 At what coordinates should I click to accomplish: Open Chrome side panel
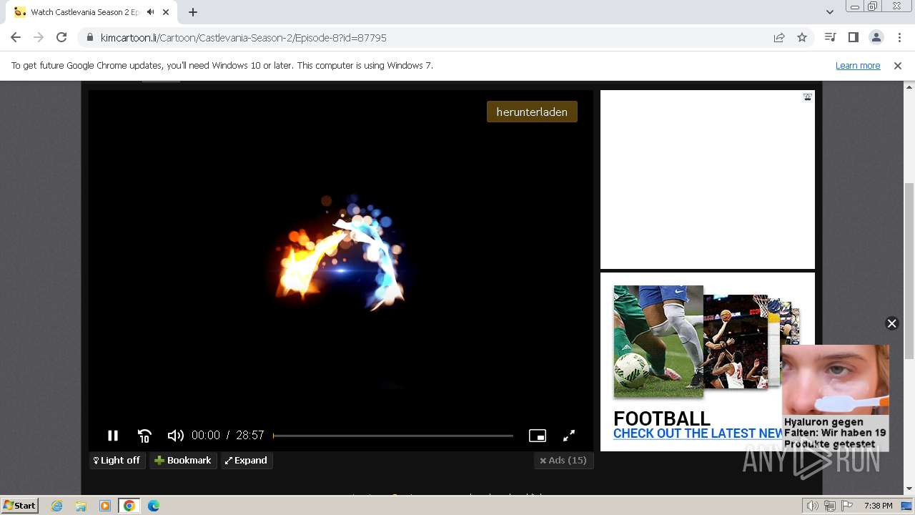[853, 37]
